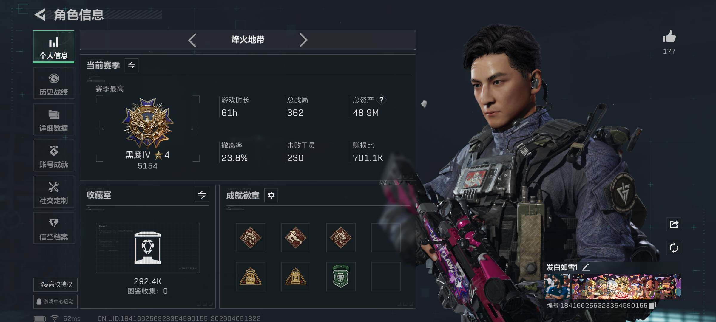Viewport: 716px width, 322px height.
Task: Open the 详细数据 tab
Action: click(54, 119)
